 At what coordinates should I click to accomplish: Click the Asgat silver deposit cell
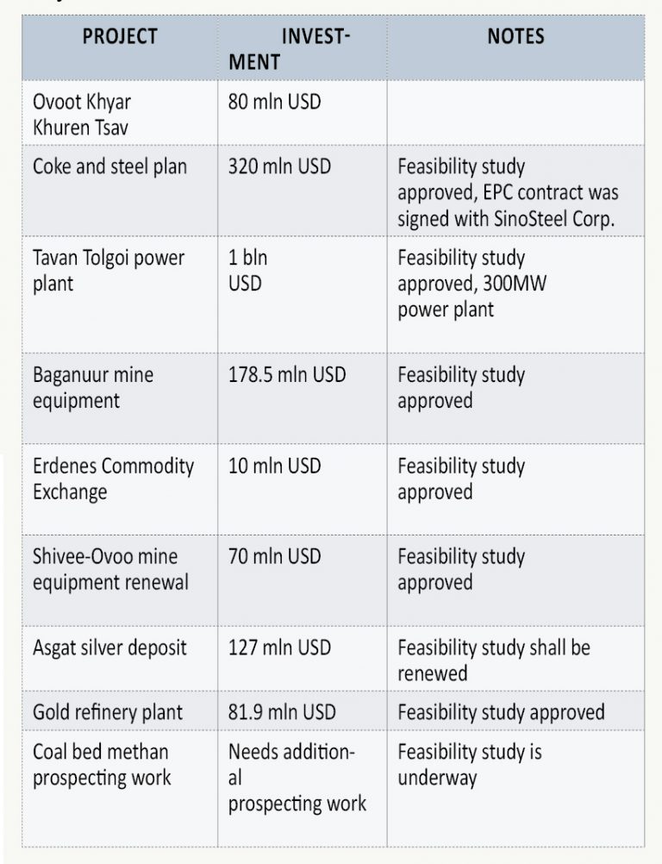pos(120,659)
